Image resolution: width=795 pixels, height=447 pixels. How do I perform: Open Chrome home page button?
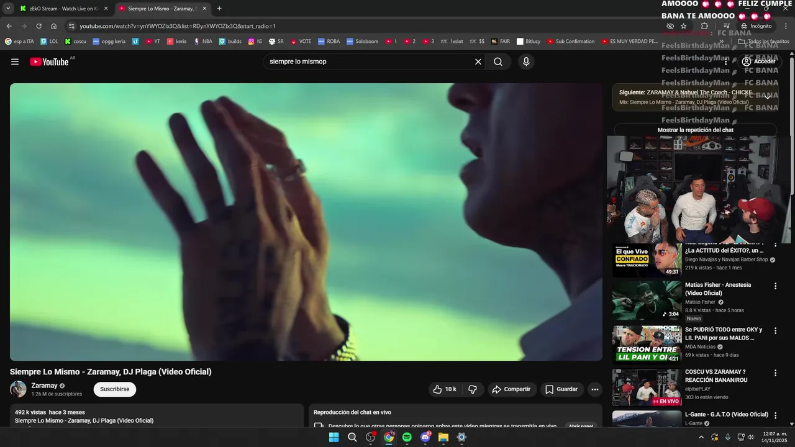tap(53, 26)
